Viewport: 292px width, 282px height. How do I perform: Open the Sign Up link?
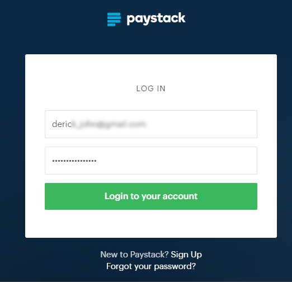coord(186,255)
